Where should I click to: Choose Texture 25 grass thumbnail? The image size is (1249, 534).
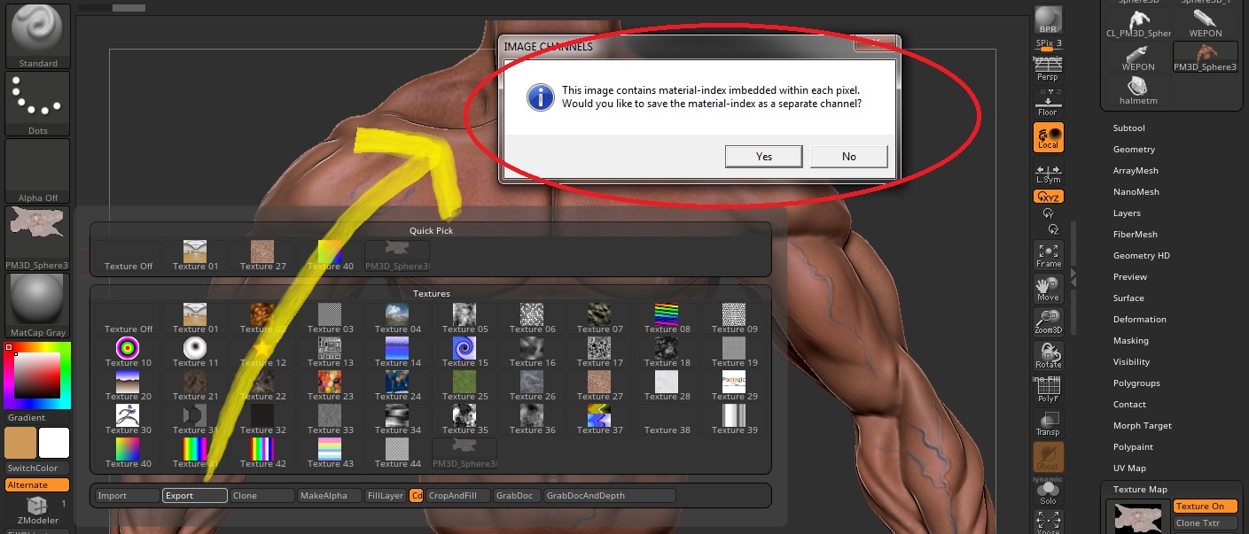(x=464, y=386)
